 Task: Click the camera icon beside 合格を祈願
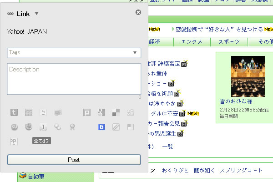click(x=177, y=94)
